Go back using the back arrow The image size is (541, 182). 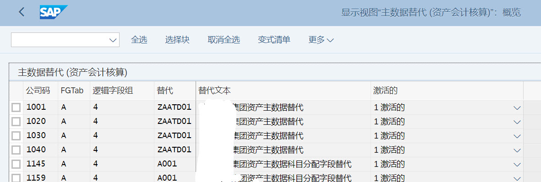[x=22, y=12]
